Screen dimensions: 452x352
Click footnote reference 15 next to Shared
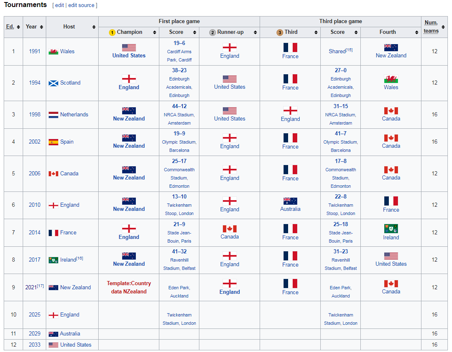point(350,50)
